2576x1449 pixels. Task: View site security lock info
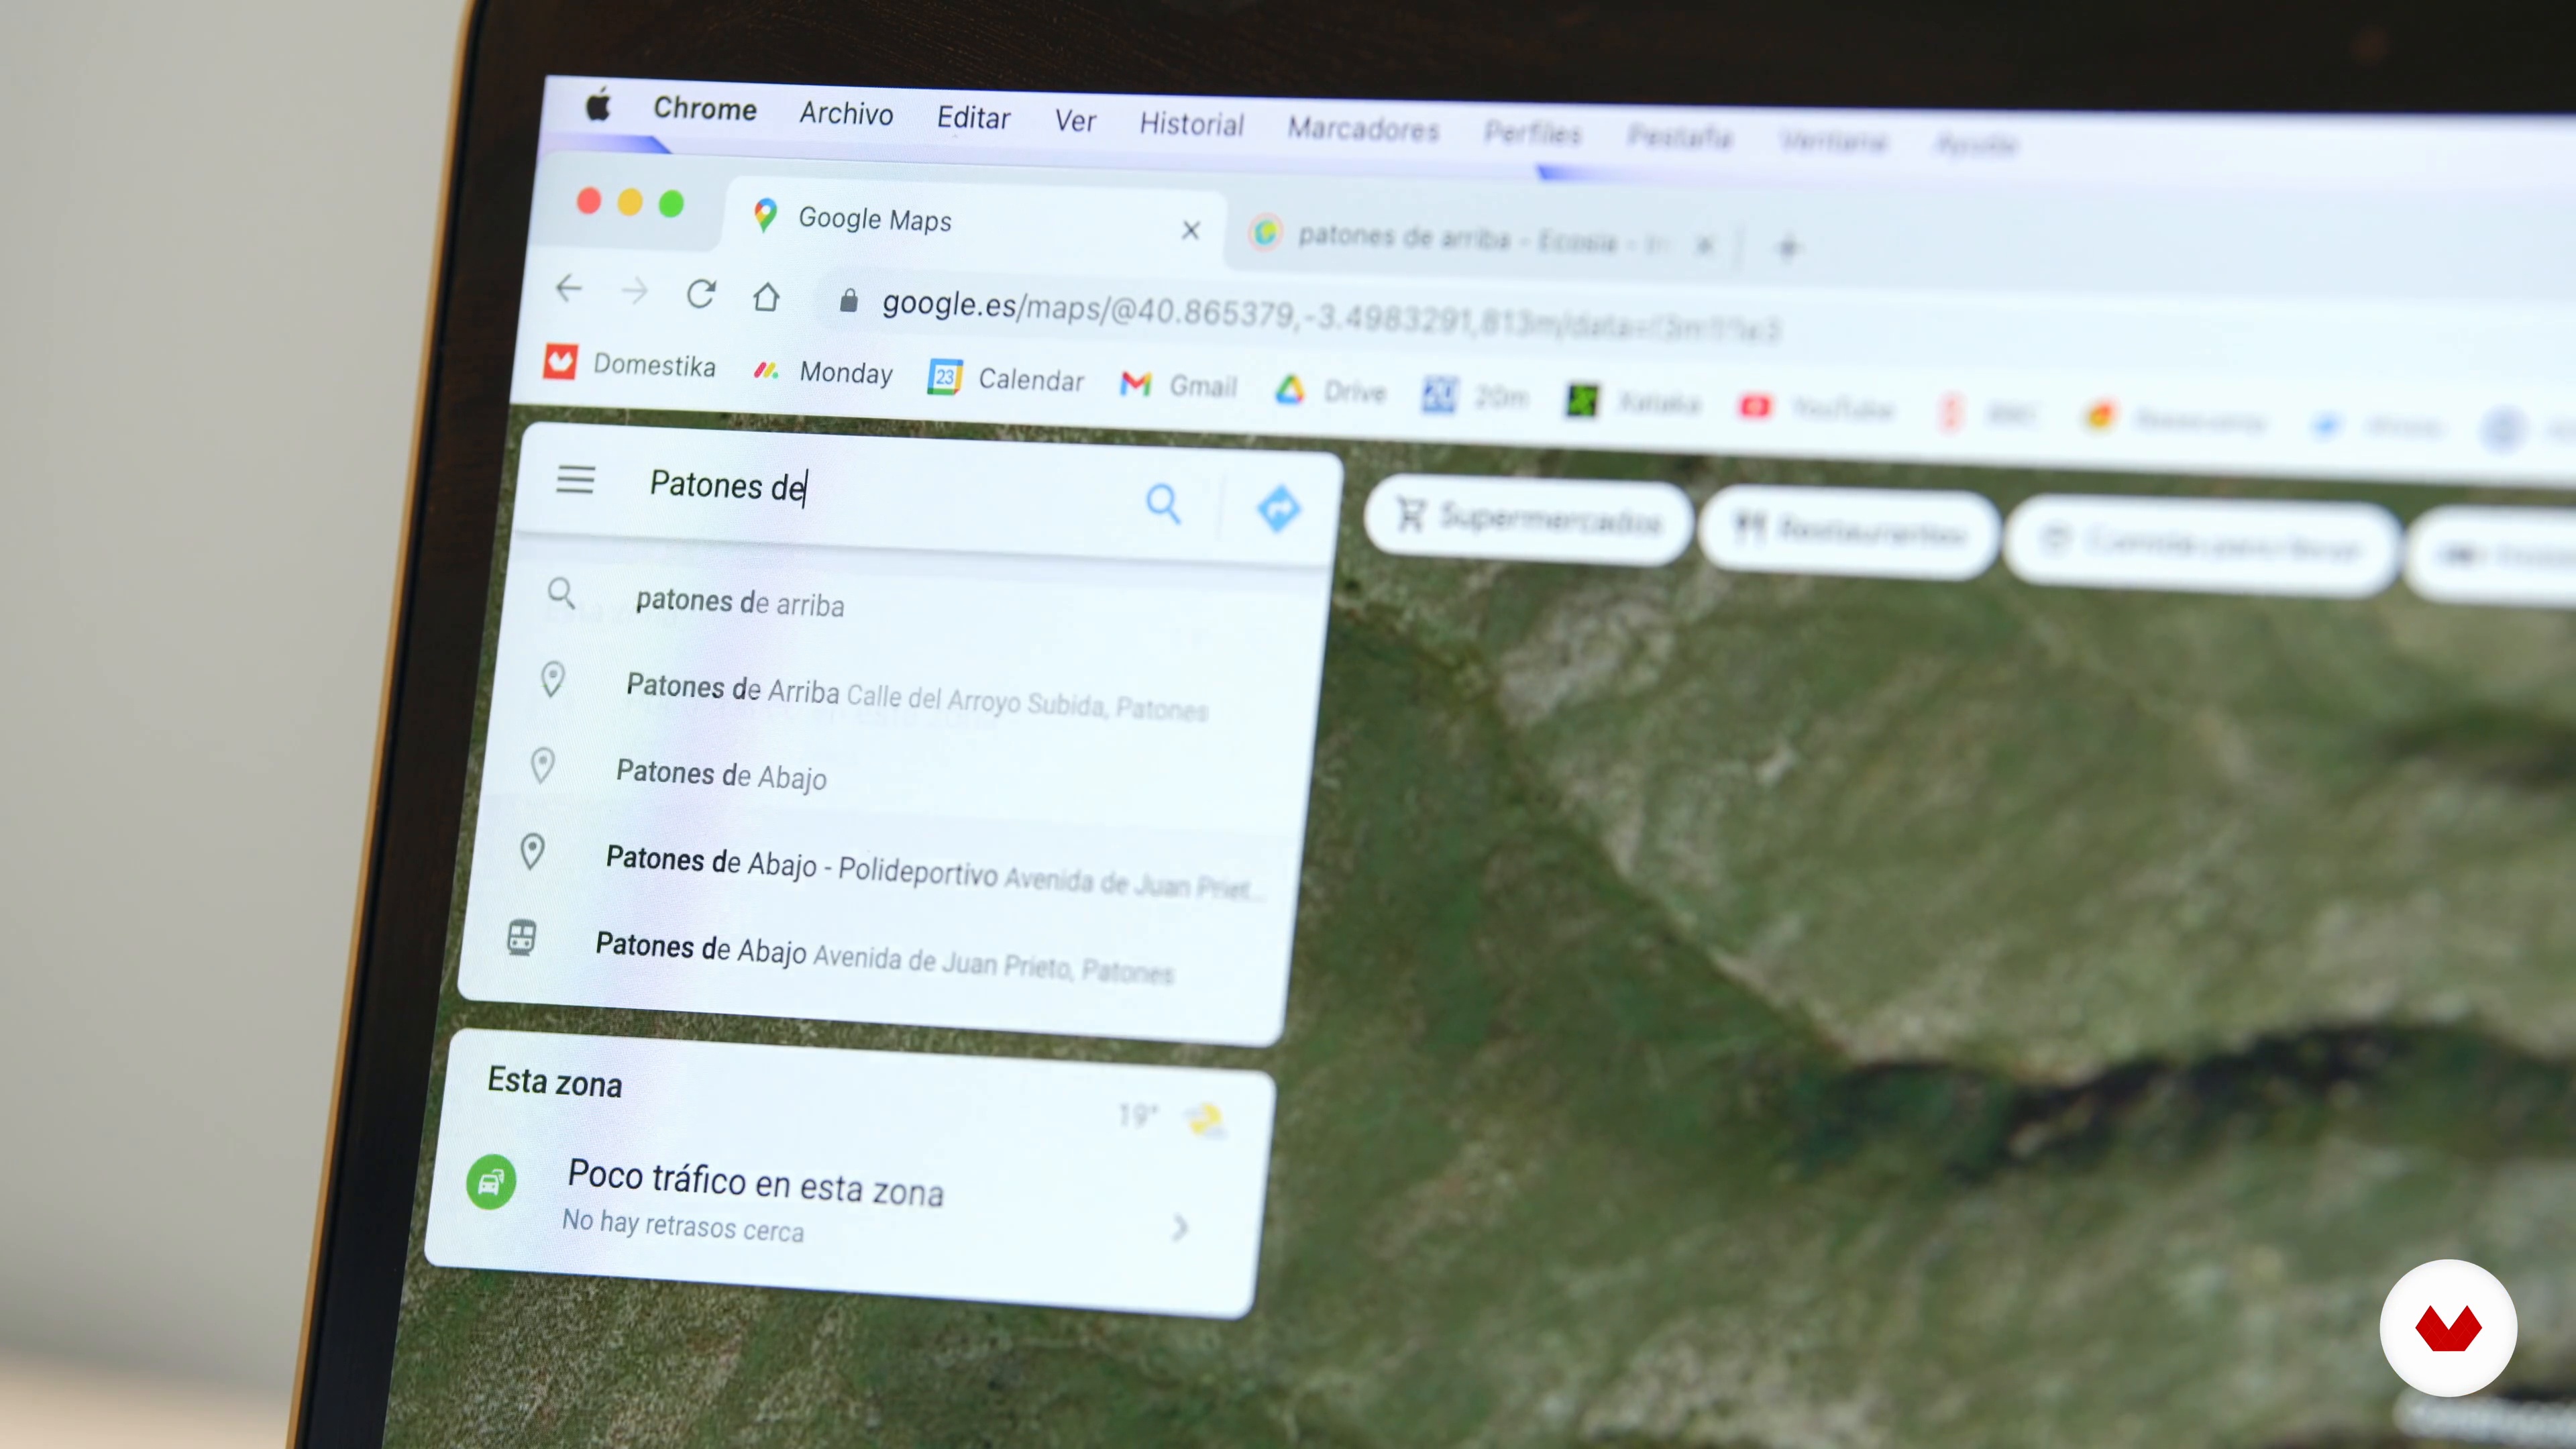point(848,300)
